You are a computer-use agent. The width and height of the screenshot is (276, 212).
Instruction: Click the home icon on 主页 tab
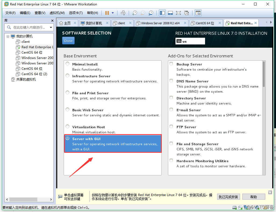[x=61, y=23]
